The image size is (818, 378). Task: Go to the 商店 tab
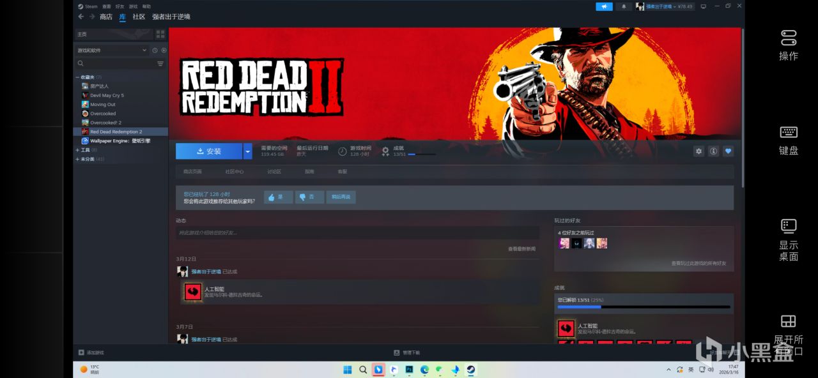click(106, 17)
